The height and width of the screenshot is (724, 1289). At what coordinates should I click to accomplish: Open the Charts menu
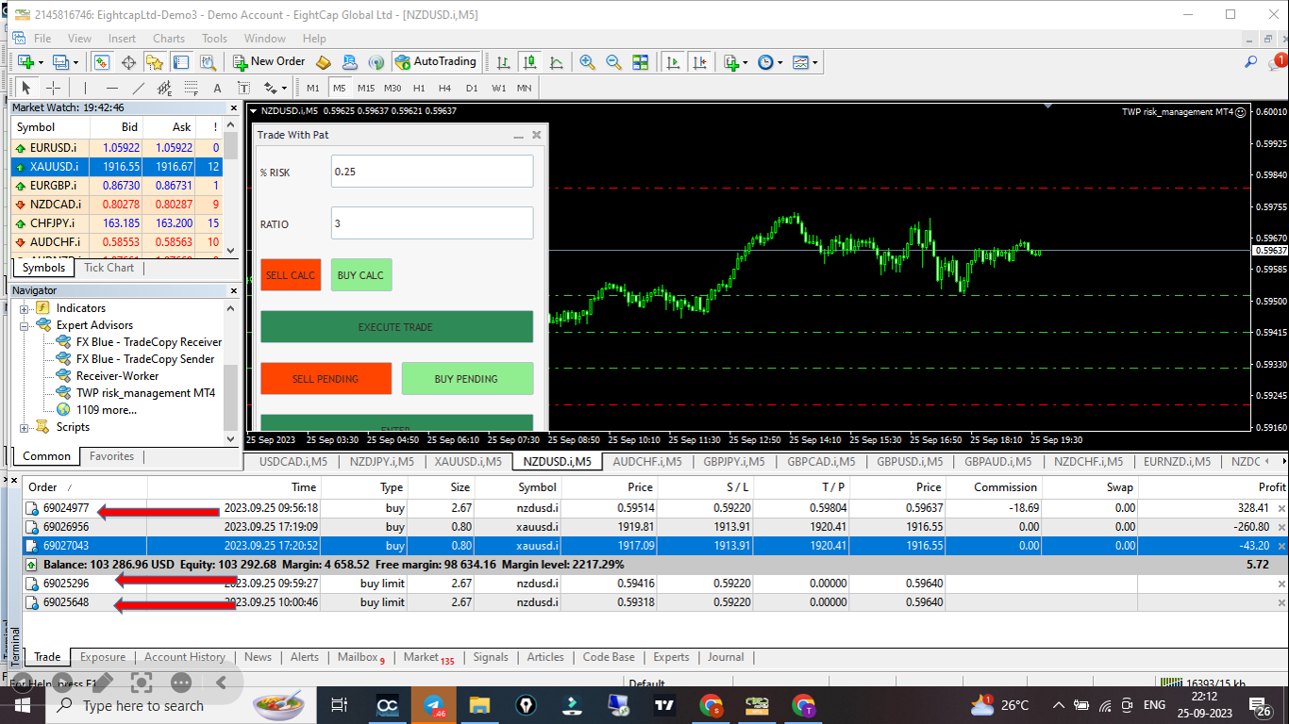coord(169,39)
